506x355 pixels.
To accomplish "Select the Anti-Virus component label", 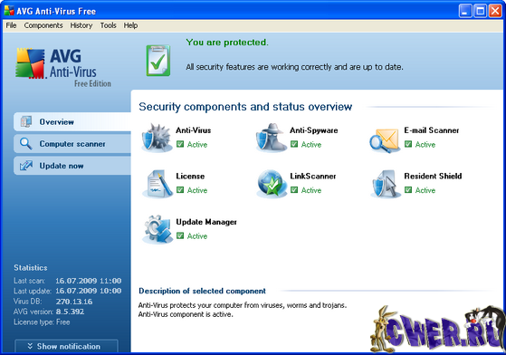I will point(194,130).
